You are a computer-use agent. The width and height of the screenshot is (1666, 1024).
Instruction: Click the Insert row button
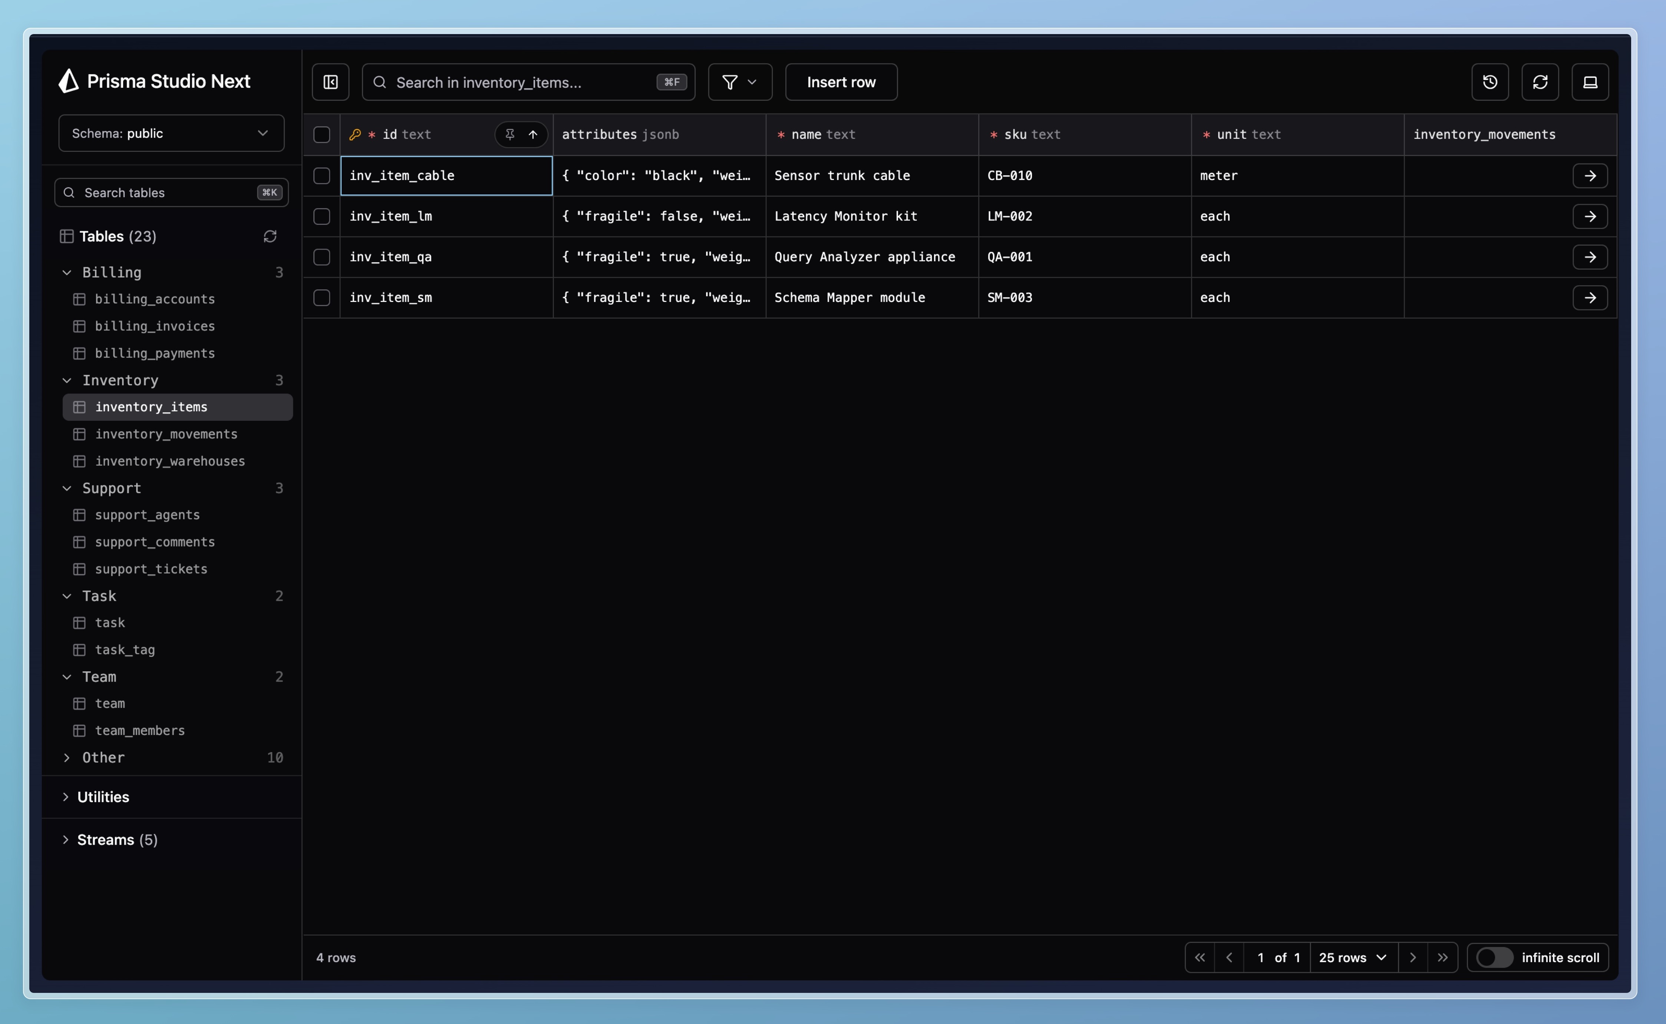[x=841, y=82]
